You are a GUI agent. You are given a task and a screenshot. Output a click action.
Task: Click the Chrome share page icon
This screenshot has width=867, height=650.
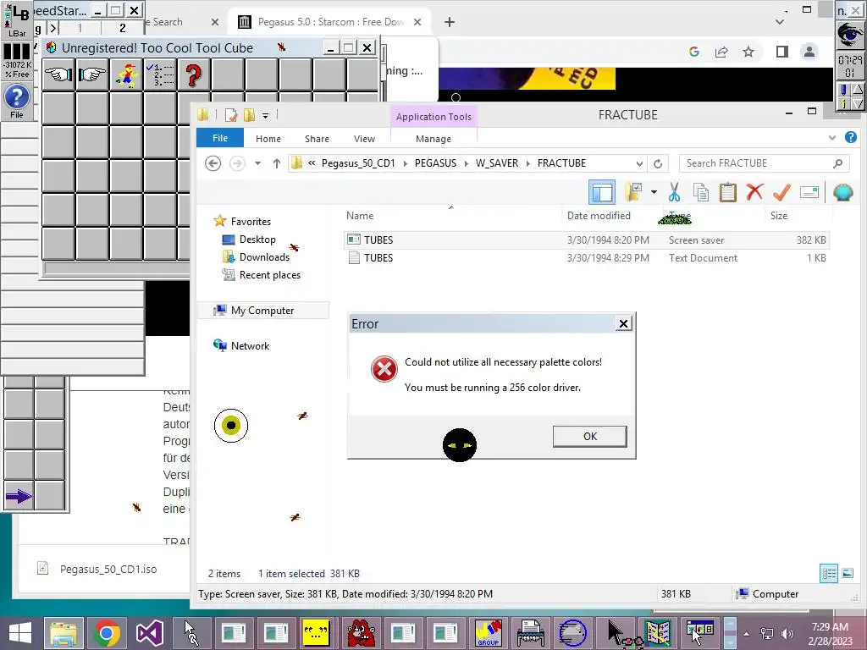[x=721, y=52]
